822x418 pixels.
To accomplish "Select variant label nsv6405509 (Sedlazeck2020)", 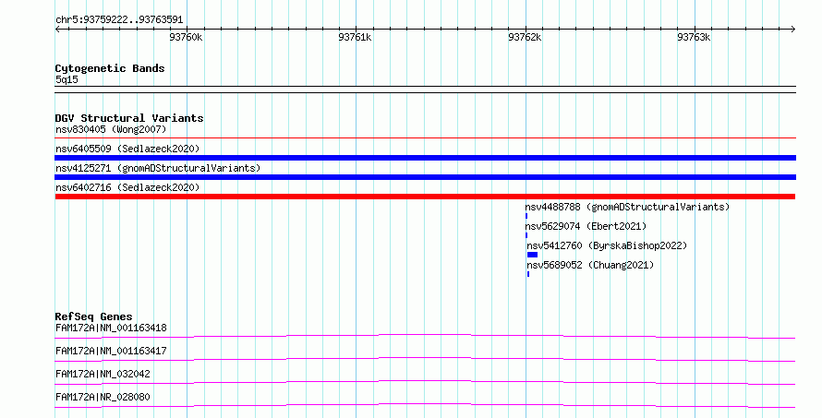I will [127, 149].
